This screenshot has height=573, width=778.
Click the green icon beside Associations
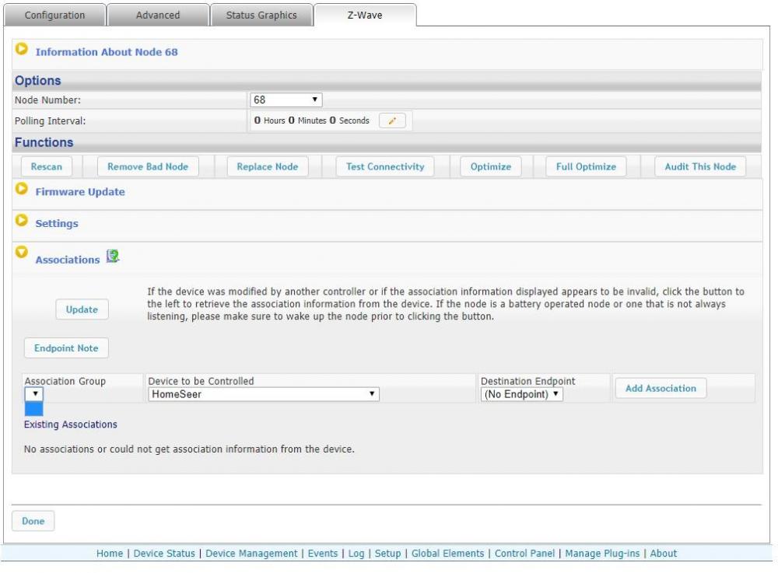click(112, 256)
